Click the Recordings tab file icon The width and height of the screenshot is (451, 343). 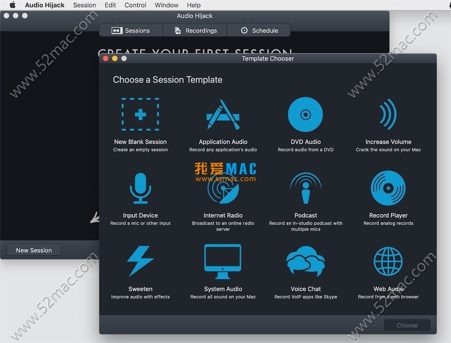(178, 30)
